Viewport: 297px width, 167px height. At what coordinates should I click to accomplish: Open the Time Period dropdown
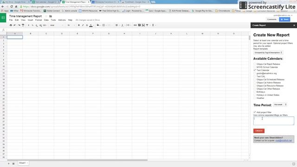(x=280, y=104)
